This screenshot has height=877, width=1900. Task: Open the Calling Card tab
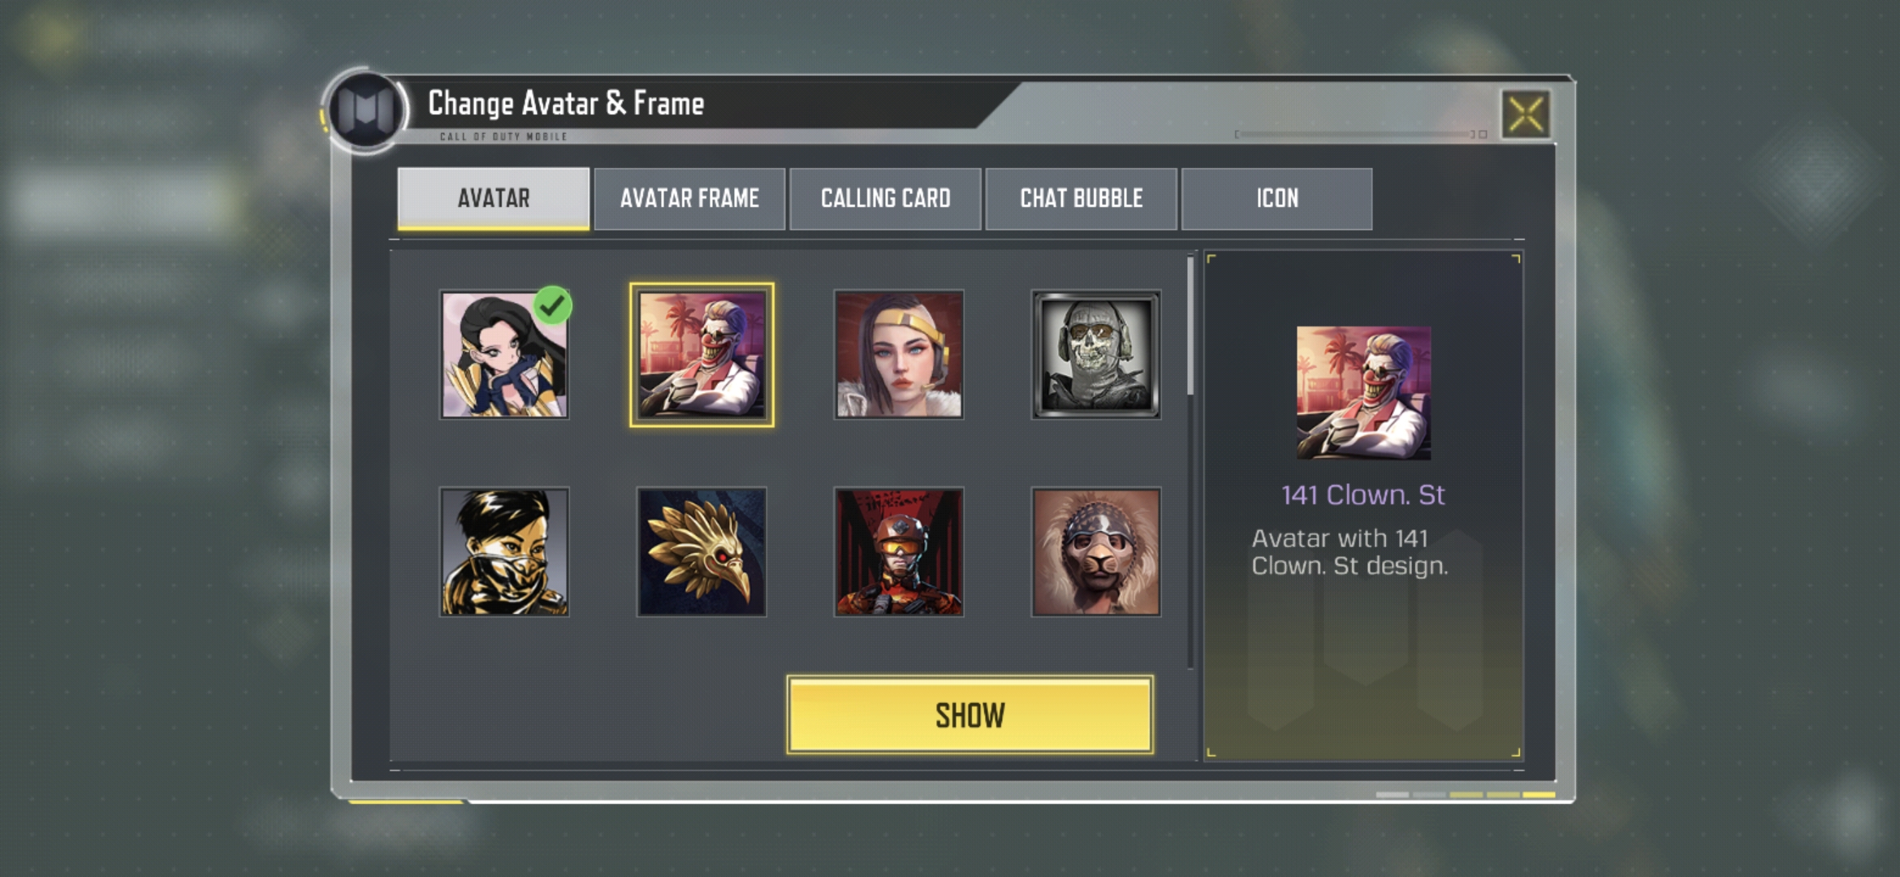pos(885,199)
